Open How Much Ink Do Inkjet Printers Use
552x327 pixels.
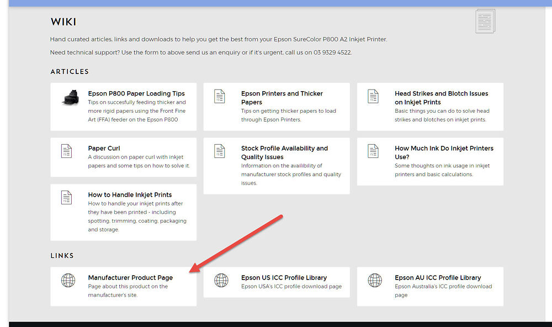pyautogui.click(x=444, y=152)
